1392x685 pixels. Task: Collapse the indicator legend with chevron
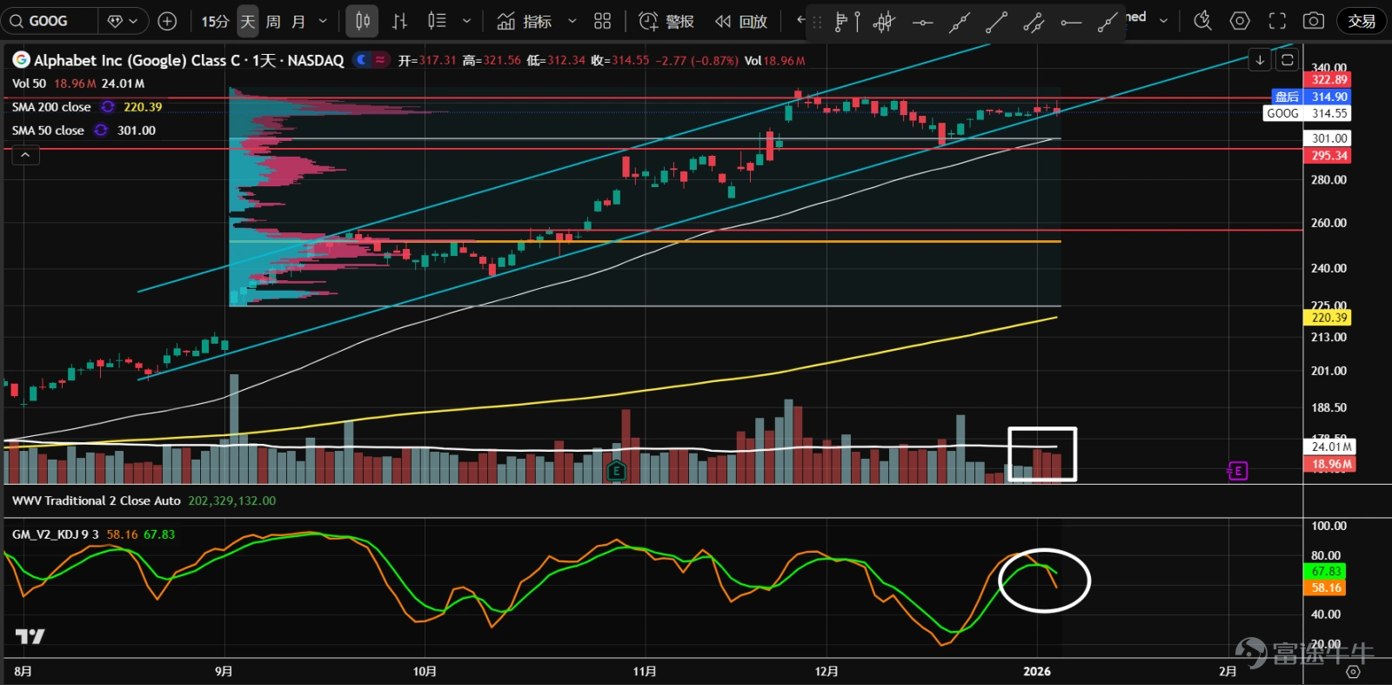tap(25, 155)
